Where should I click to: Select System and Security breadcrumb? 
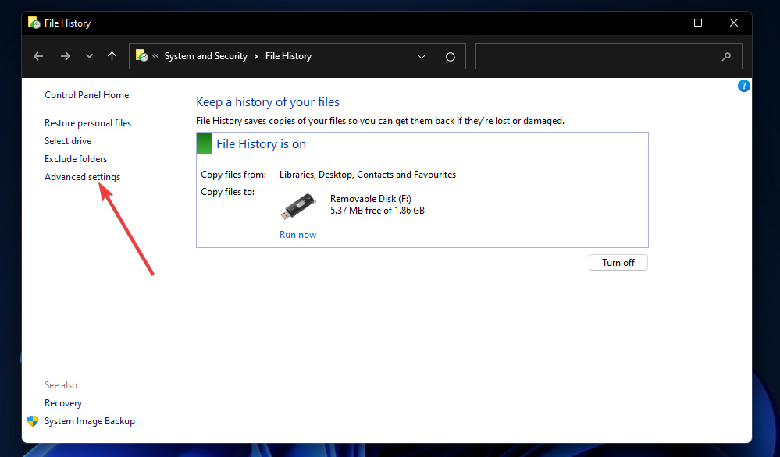click(x=206, y=56)
